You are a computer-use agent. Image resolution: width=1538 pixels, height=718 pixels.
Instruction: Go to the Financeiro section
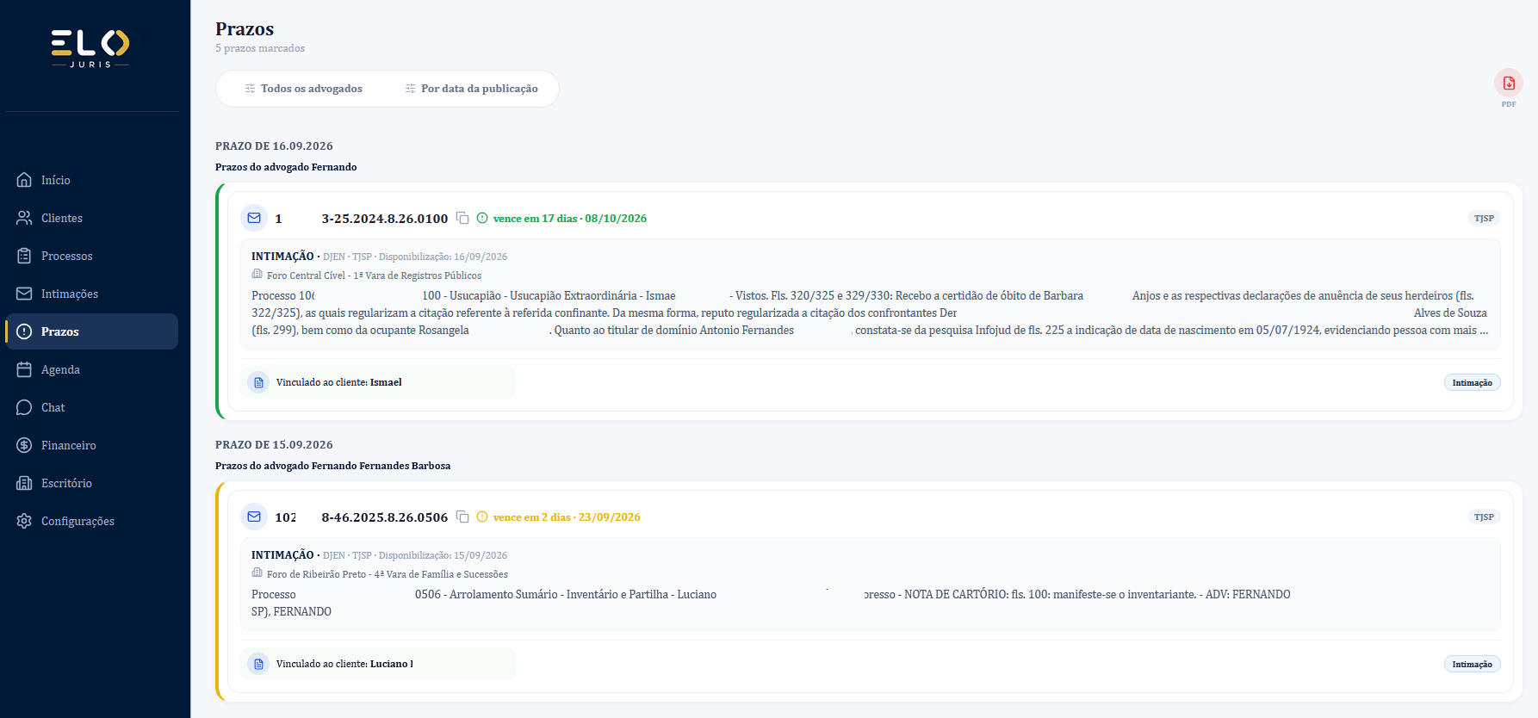click(x=91, y=445)
